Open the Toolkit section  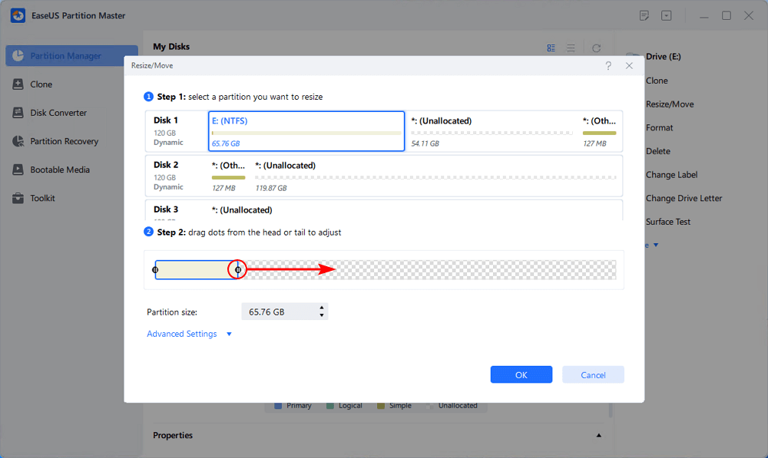pyautogui.click(x=42, y=198)
